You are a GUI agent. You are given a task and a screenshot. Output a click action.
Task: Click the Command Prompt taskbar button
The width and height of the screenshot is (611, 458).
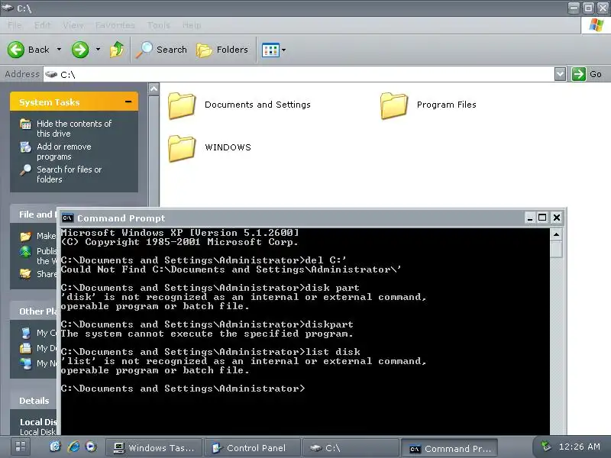[x=449, y=449]
